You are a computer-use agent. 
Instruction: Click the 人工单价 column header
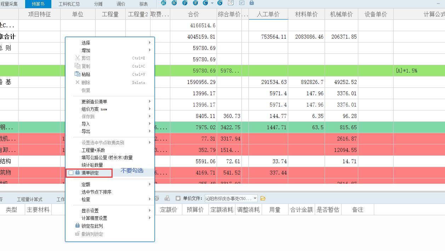point(268,14)
